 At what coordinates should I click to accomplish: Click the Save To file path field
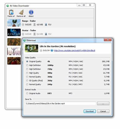click(x=61, y=103)
